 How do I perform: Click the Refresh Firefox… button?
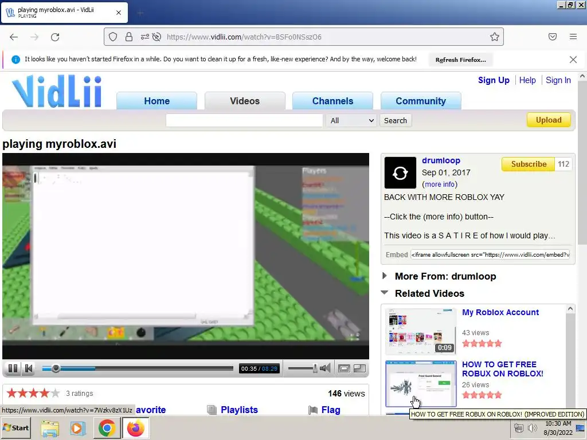point(461,60)
